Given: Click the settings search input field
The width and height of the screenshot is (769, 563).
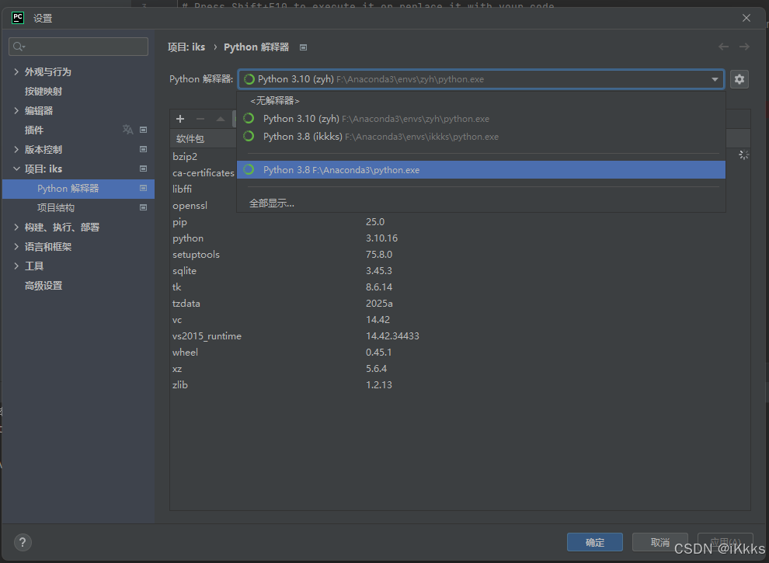Looking at the screenshot, I should coord(78,47).
